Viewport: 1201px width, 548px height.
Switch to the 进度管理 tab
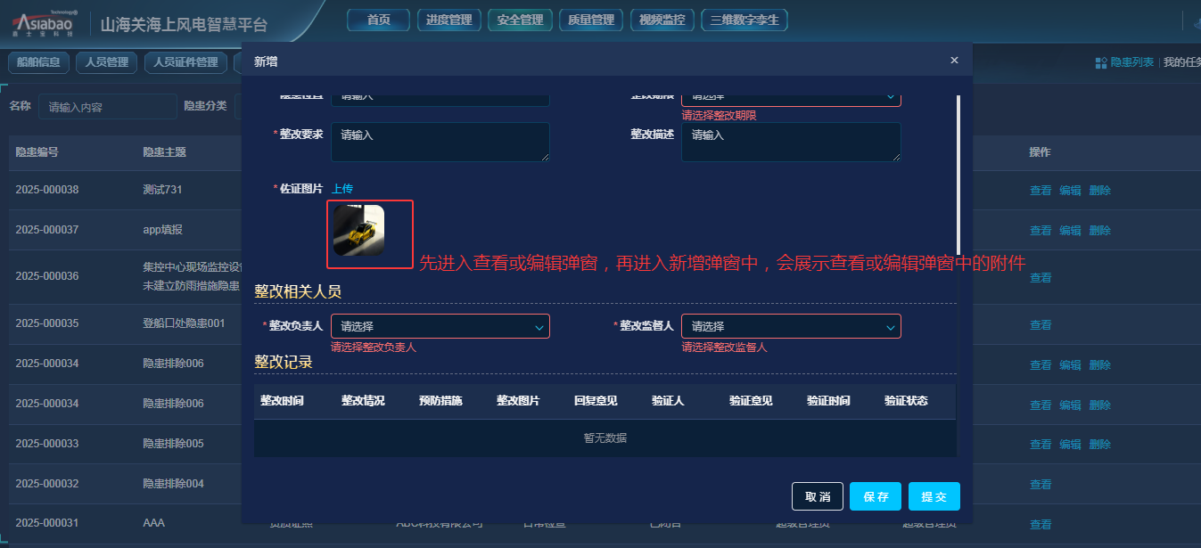pos(449,20)
